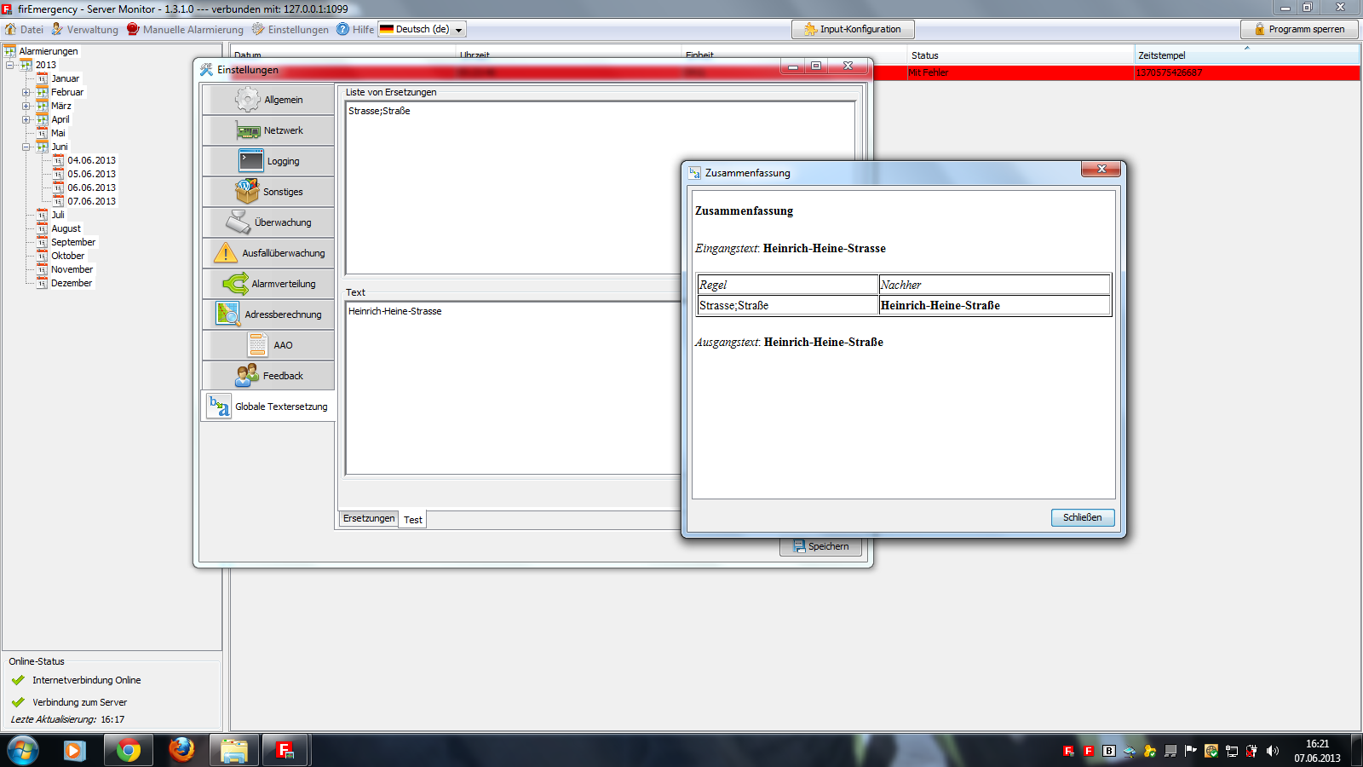1363x767 pixels.
Task: Open the Adressberechnung settings section
Action: tap(268, 314)
